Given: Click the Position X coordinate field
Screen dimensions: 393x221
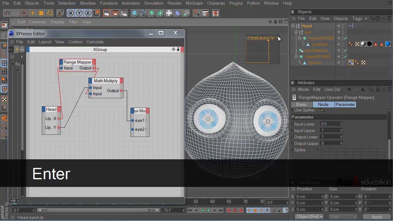Looking at the screenshot, I should [308, 196].
